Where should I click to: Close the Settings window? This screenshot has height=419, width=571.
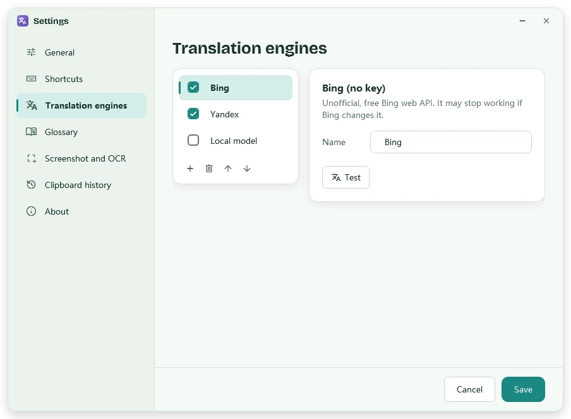pos(546,21)
